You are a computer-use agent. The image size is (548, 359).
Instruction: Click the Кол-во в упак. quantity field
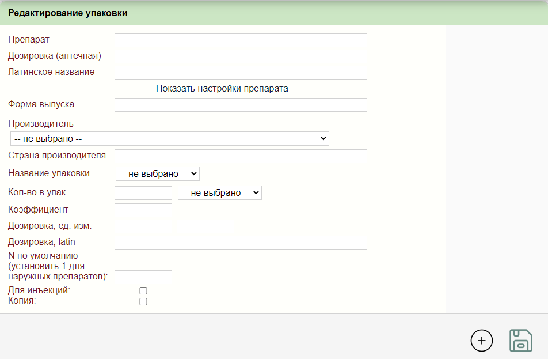click(x=143, y=193)
